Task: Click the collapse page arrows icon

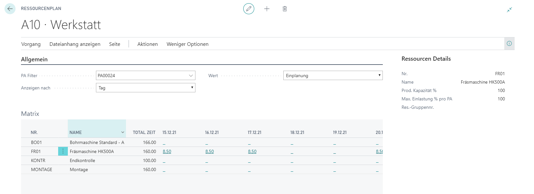Action: pos(509,10)
